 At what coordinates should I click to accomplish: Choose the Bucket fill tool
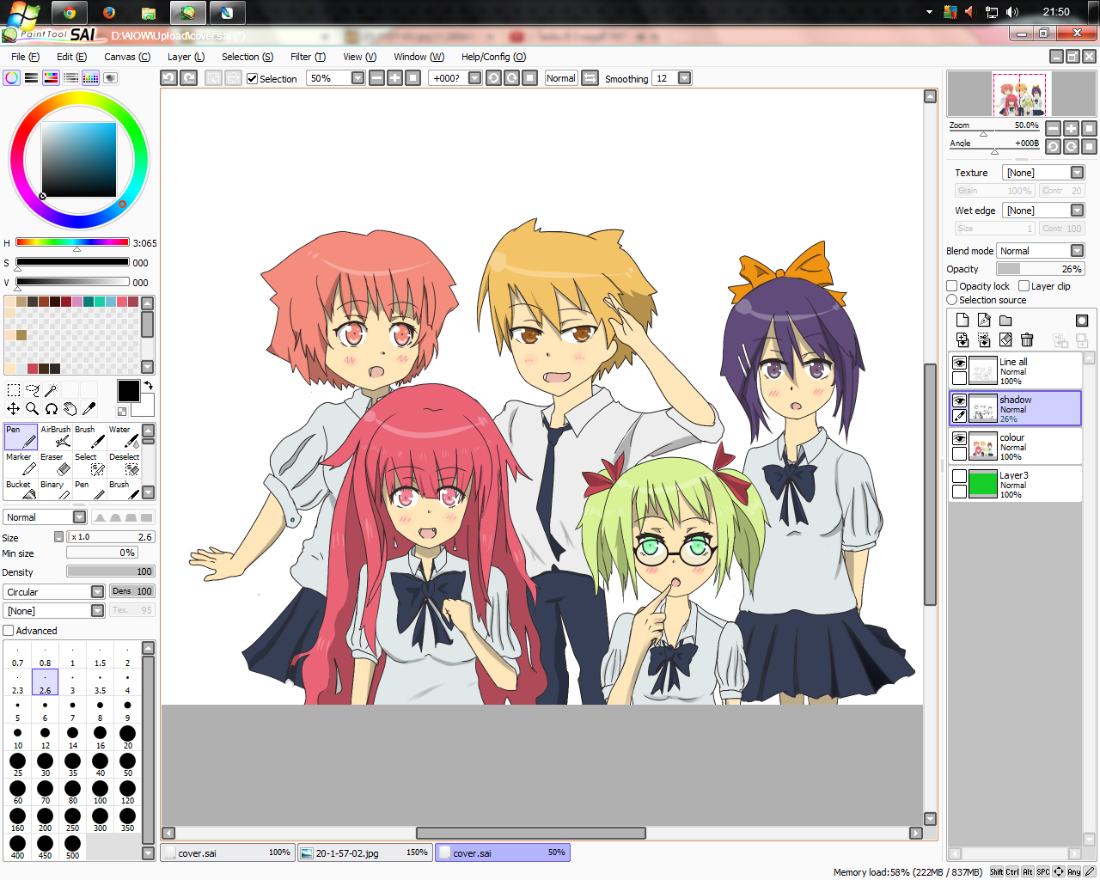(21, 490)
